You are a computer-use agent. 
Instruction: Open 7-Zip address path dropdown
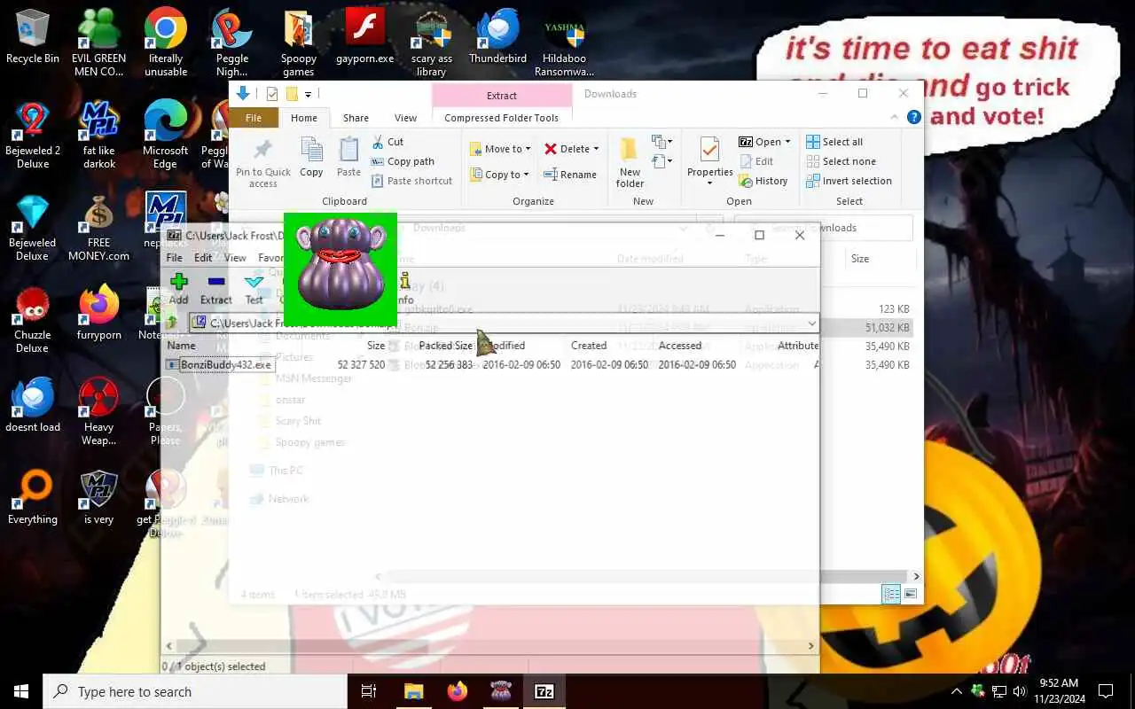click(811, 323)
